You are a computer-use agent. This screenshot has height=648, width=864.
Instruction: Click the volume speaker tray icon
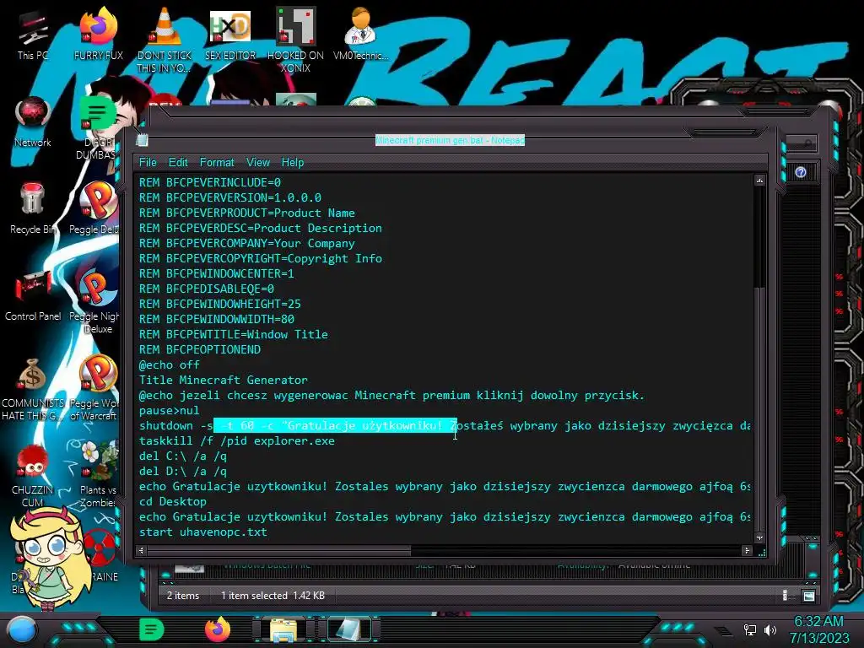coord(769,629)
